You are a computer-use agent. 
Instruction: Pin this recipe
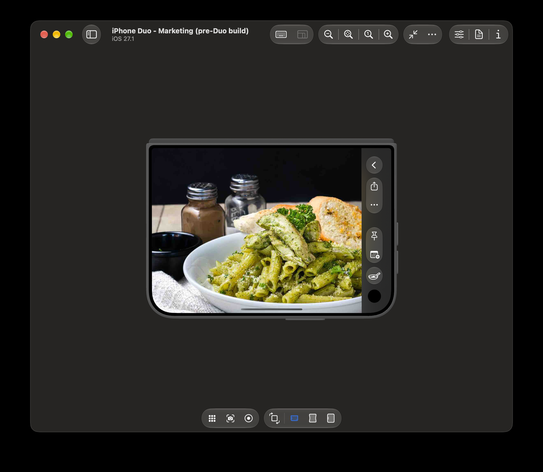(x=374, y=236)
